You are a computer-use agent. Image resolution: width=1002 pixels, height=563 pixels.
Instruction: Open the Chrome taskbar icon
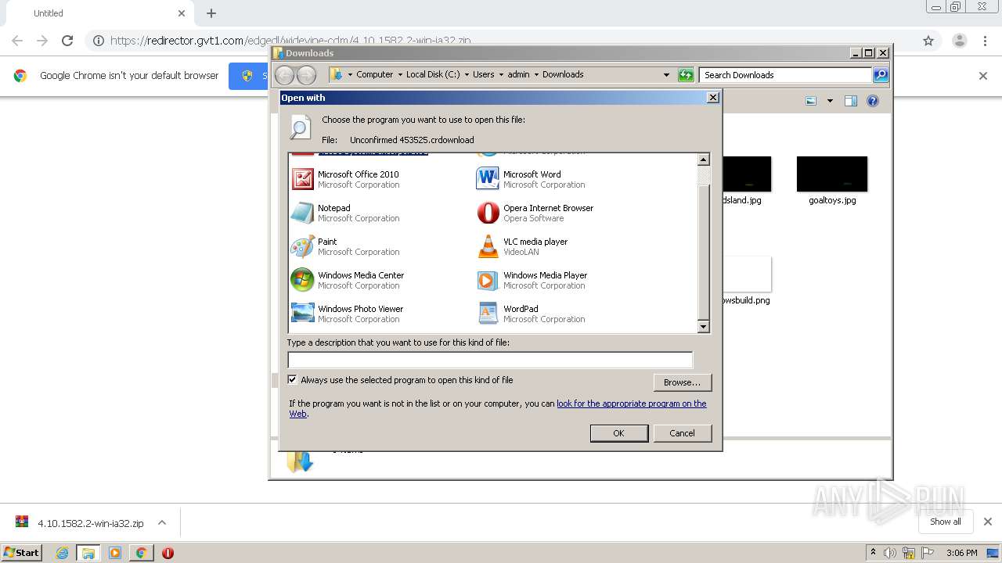141,553
